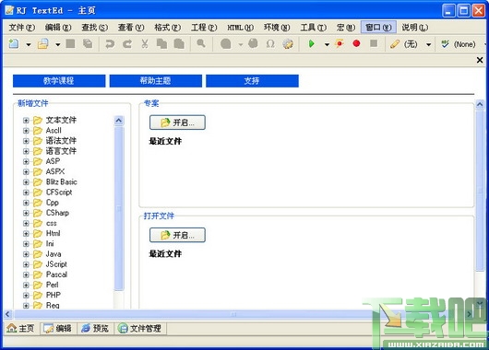The image size is (489, 350).
Task: Expand the AscII tree node
Action: [x=26, y=131]
